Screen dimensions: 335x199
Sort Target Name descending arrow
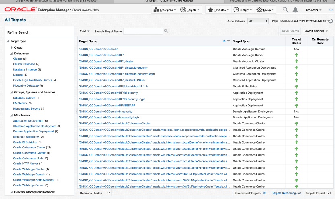(x=228, y=41)
